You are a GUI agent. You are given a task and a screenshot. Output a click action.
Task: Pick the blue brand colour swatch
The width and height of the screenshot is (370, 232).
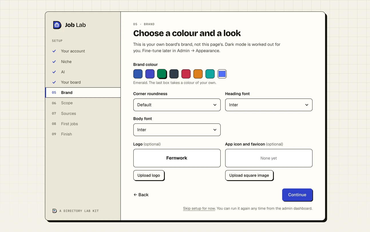(x=138, y=74)
